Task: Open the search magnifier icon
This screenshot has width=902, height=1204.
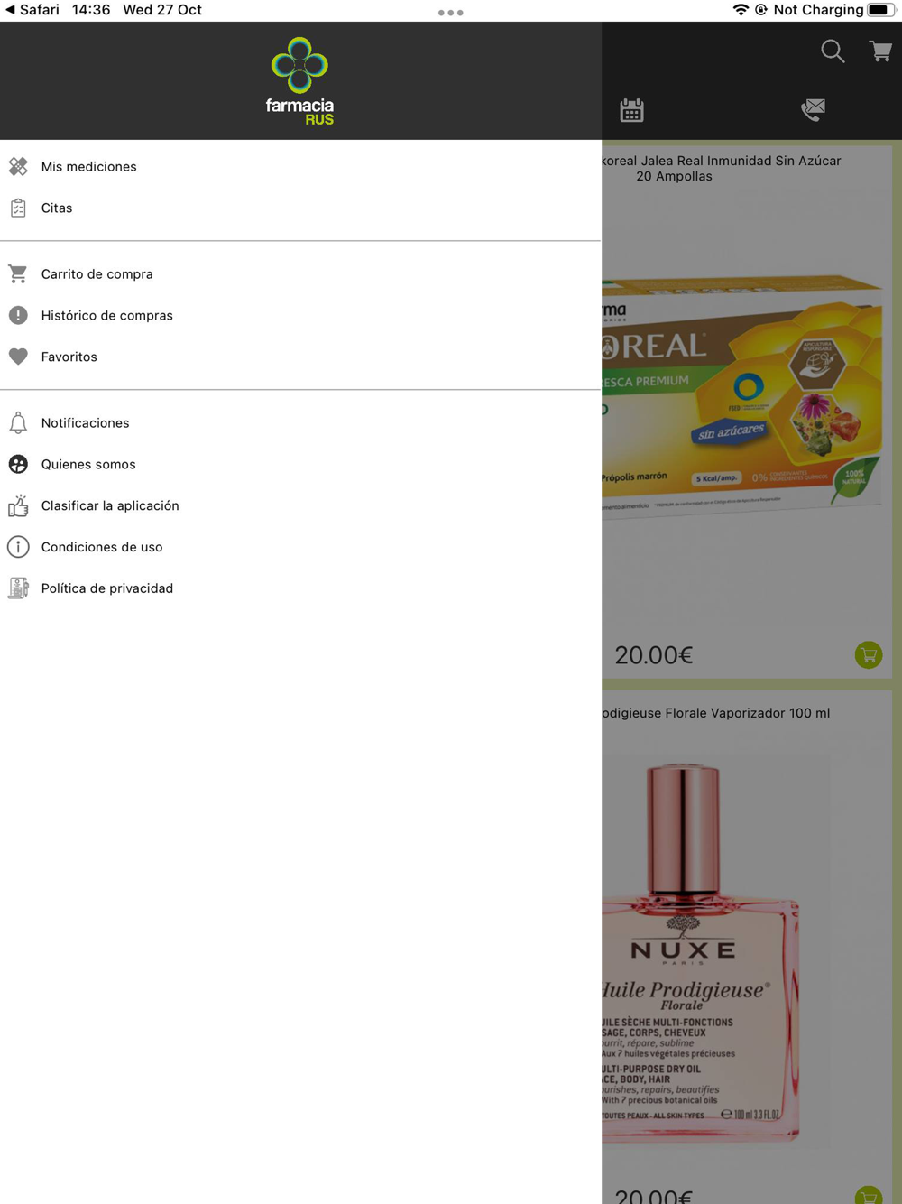Action: (x=833, y=51)
